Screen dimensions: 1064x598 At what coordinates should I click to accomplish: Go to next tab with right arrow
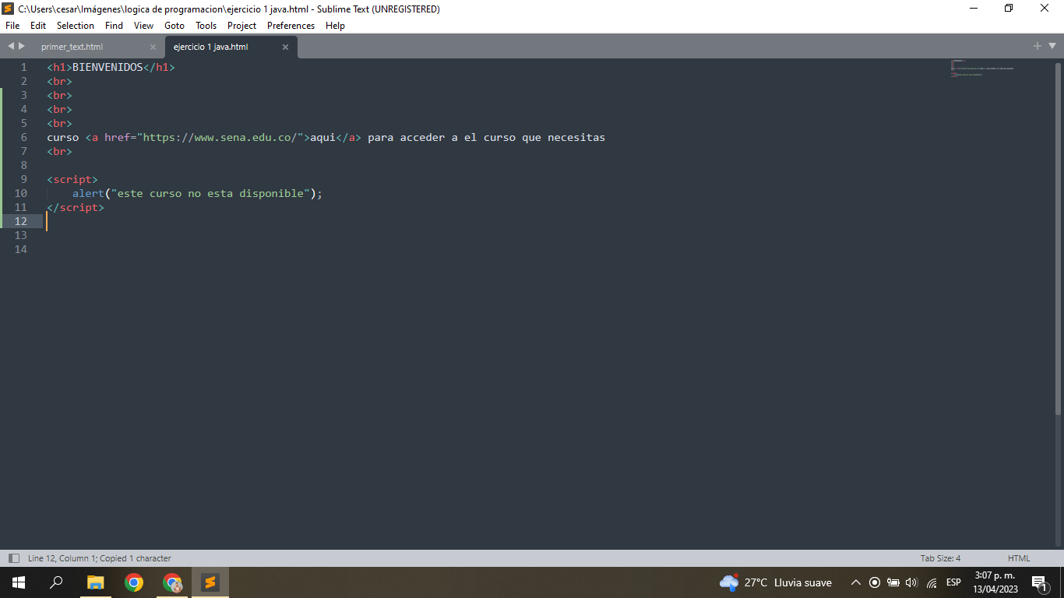[x=22, y=46]
